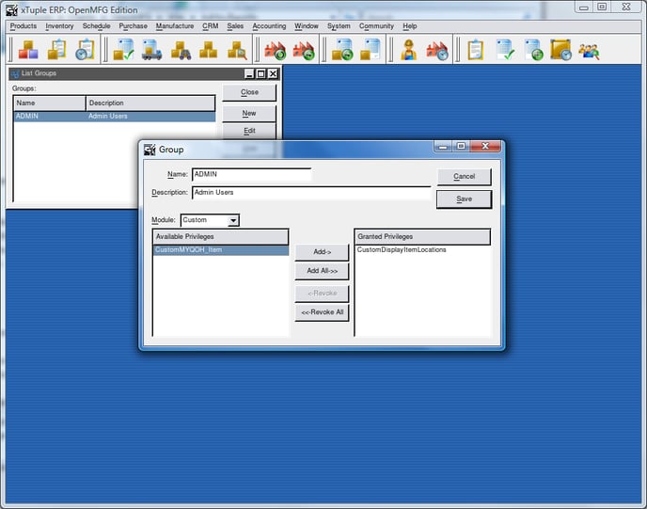Click the gold box with clock icon
Image resolution: width=647 pixels, height=509 pixels.
pos(560,50)
